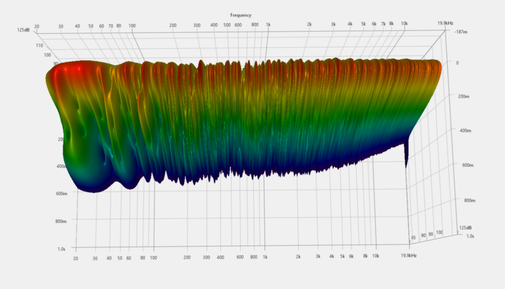Select the 2k label on upper frequency axis

click(309, 24)
